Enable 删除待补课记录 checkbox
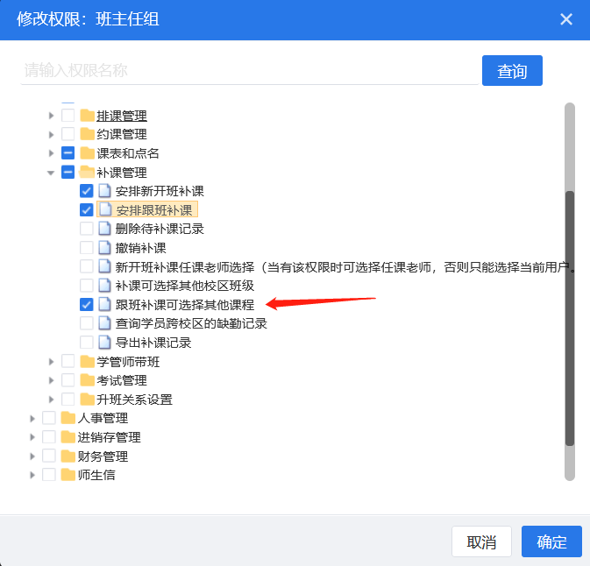The width and height of the screenshot is (590, 566). pos(87,229)
